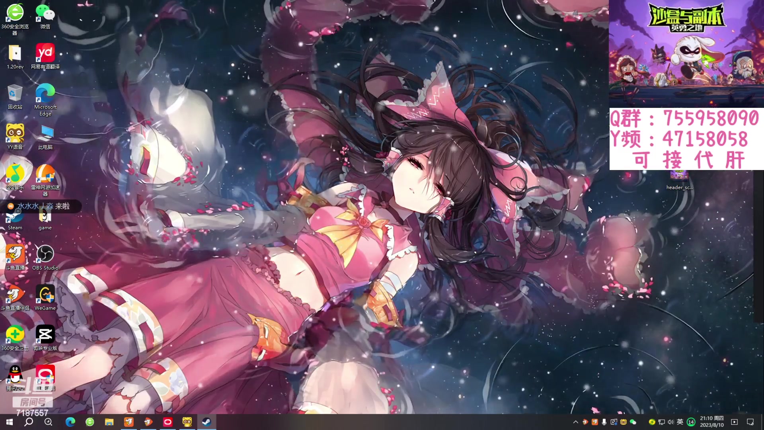The height and width of the screenshot is (430, 764).
Task: Open the Windows Start menu
Action: [10, 422]
